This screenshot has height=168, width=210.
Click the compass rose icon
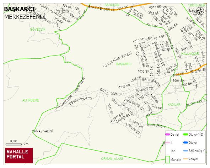coord(200,11)
